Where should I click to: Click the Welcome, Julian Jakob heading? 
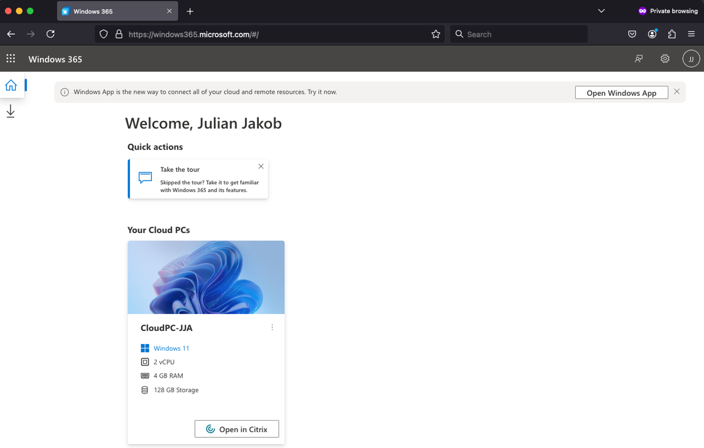pos(203,123)
